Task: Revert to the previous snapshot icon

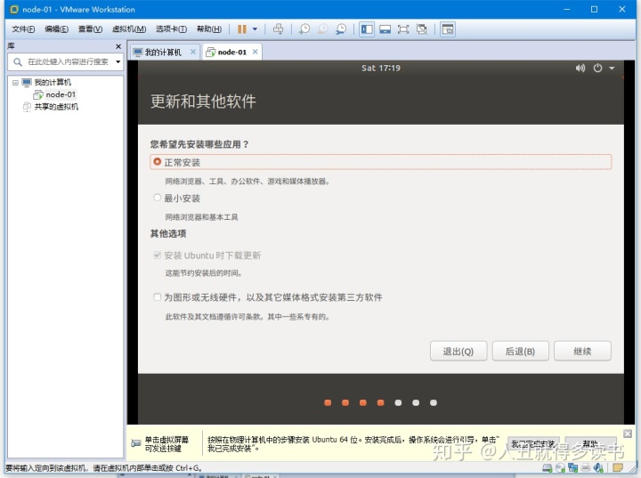Action: point(322,29)
